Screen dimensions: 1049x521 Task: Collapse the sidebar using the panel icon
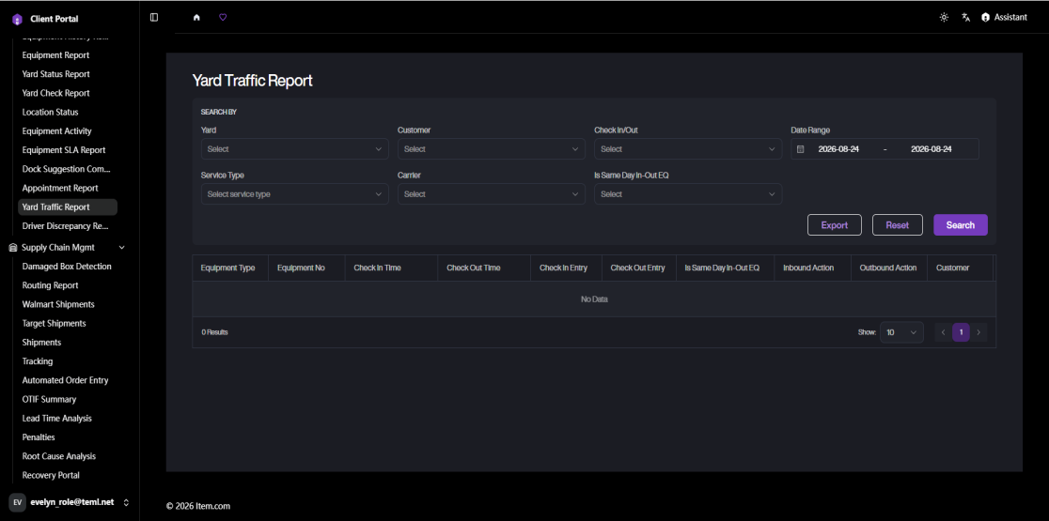tap(154, 17)
